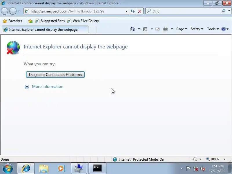
Task: Open a new blank tab
Action: coord(93,30)
